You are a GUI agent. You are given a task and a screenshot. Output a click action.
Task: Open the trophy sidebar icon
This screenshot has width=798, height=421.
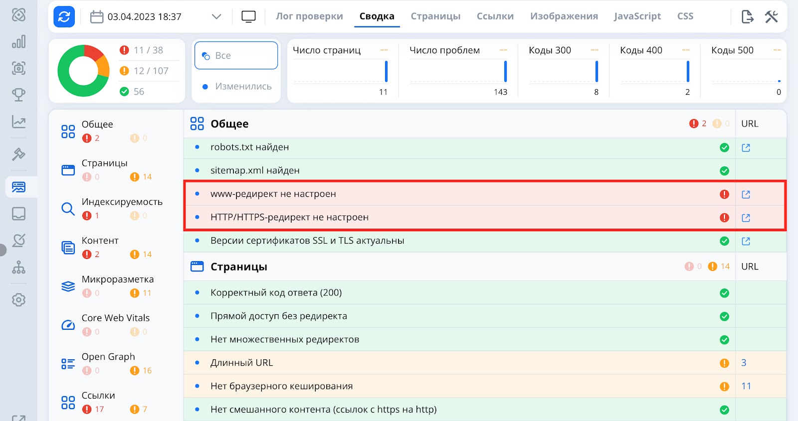pos(18,95)
